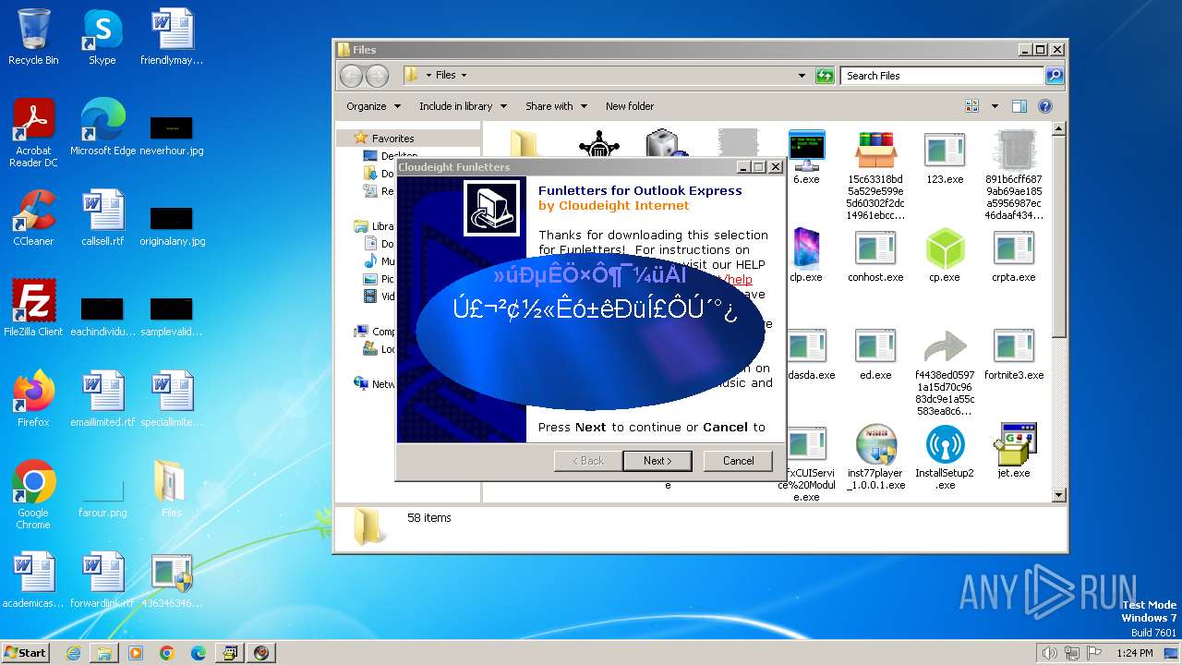Select the callsell.rtf desktop file
The height and width of the screenshot is (665, 1182).
103,218
